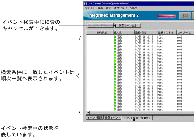Open the オプション menu
The height and width of the screenshot is (139, 195).
click(120, 8)
